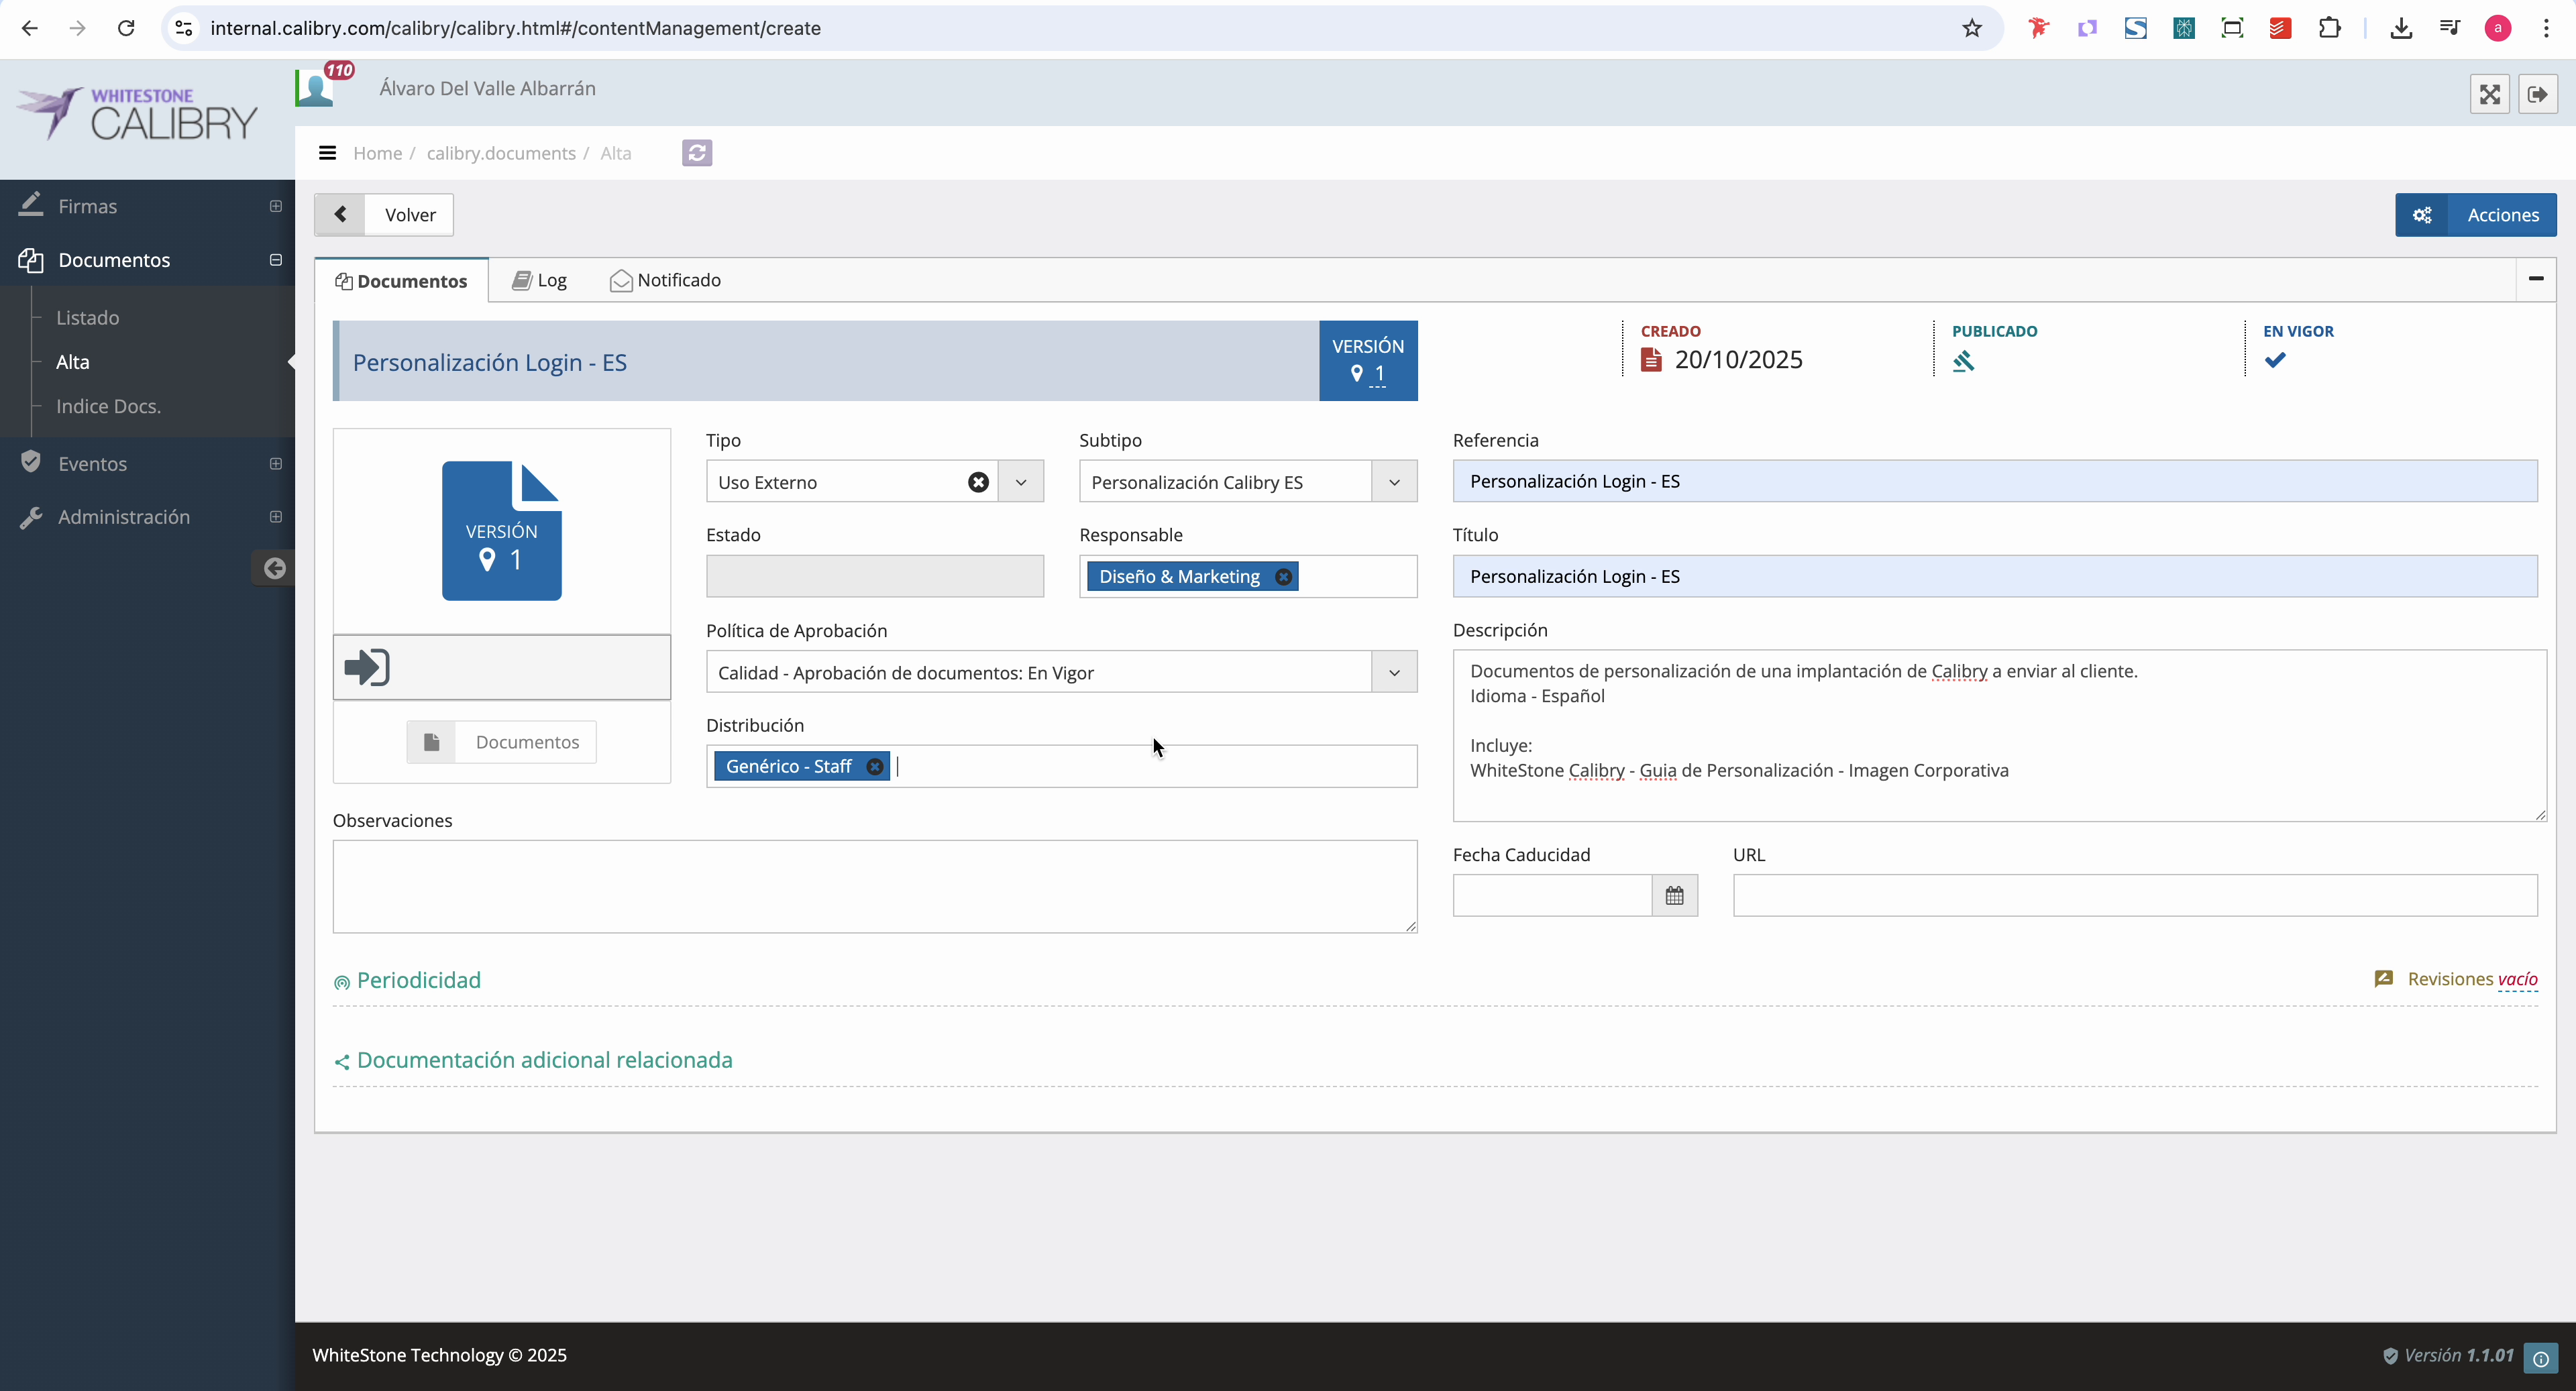The width and height of the screenshot is (2576, 1391).
Task: Open the calendar picker for Fecha Caducidad
Action: tap(1674, 895)
